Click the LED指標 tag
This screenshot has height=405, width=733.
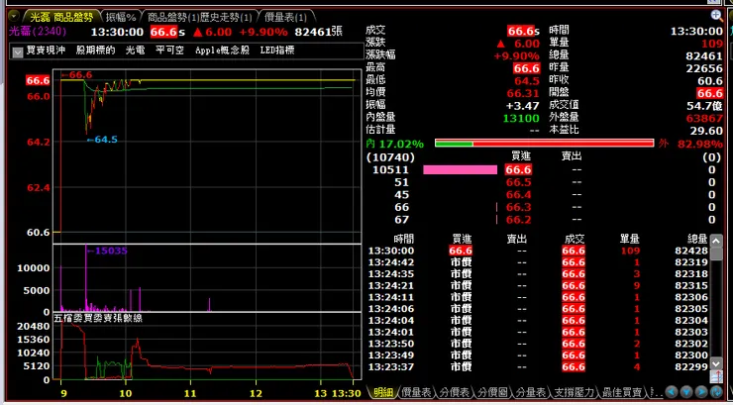pyautogui.click(x=277, y=51)
